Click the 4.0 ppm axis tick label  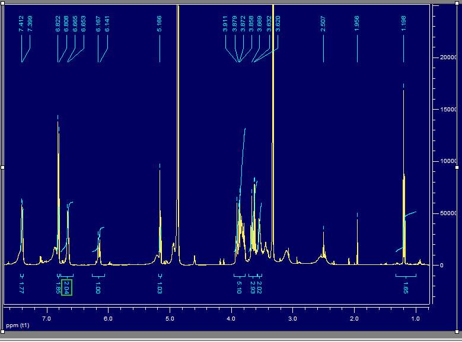(x=231, y=319)
